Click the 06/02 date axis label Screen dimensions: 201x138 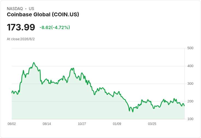tap(12, 124)
